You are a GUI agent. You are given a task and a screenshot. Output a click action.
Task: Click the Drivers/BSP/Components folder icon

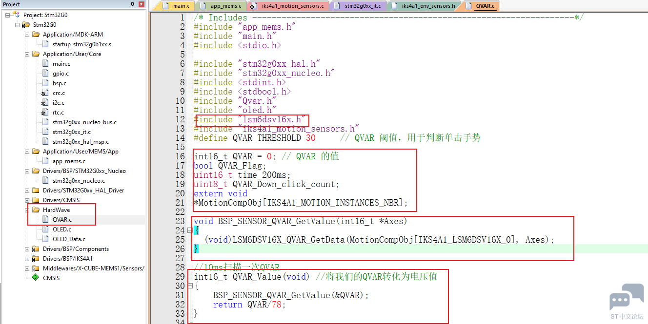tap(36, 249)
